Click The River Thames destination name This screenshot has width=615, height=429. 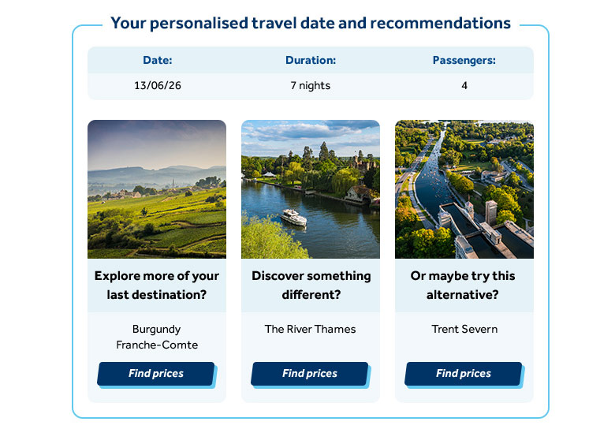point(310,329)
